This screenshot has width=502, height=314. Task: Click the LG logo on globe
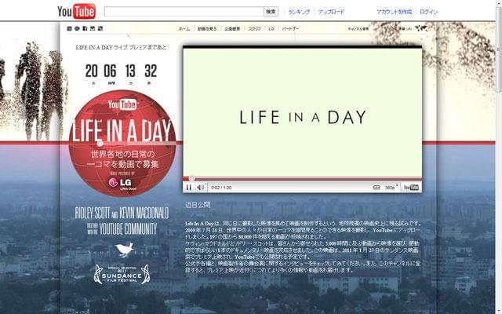(121, 183)
